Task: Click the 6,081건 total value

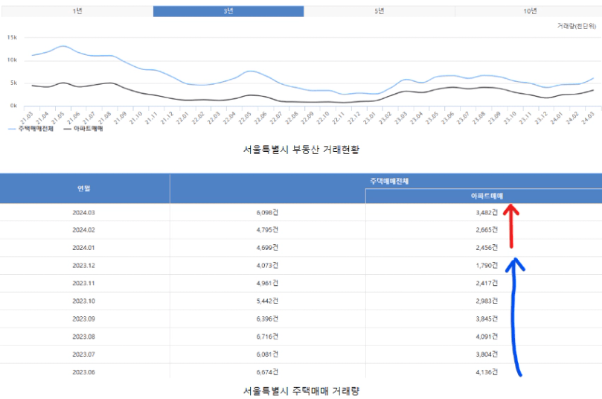Action: pyautogui.click(x=267, y=354)
